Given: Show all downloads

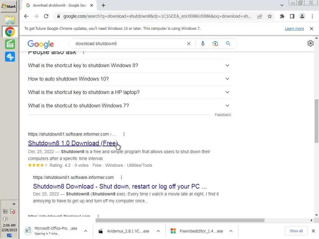Looking at the screenshot, I should pos(296,231).
